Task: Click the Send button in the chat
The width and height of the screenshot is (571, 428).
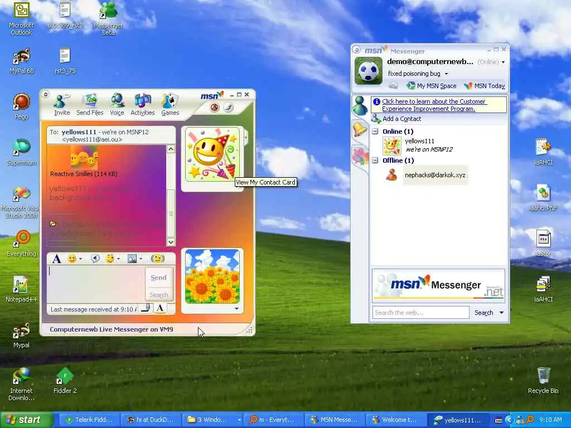Action: [x=158, y=278]
